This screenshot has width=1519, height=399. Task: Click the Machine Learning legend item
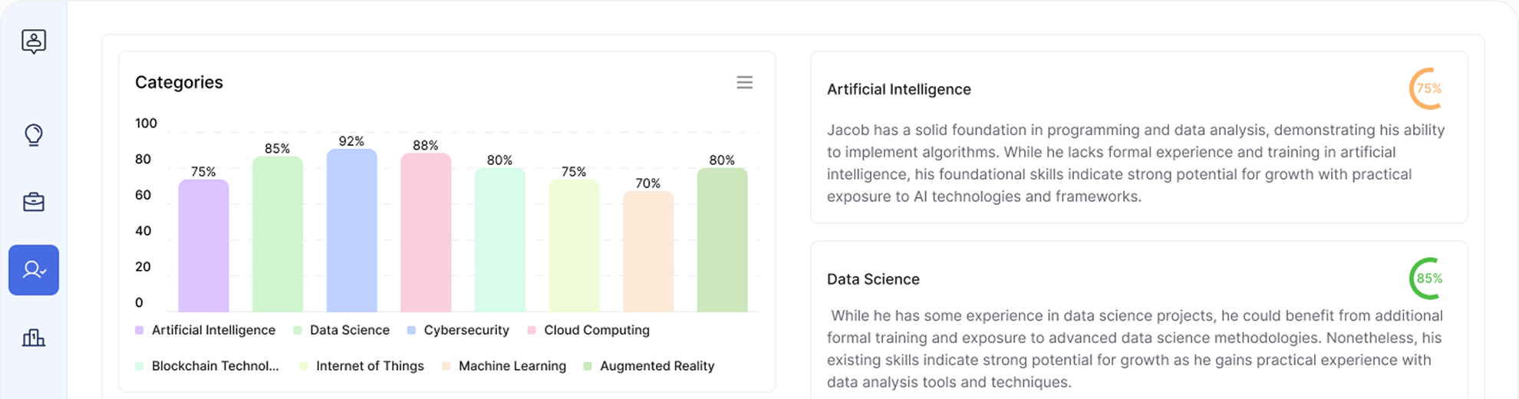tap(504, 366)
